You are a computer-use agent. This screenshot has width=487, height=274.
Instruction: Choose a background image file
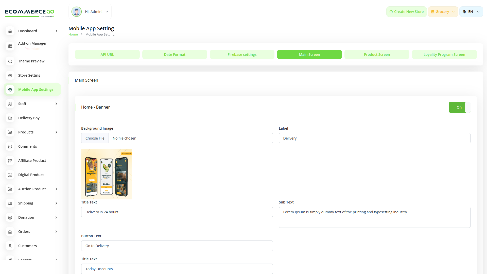point(95,138)
